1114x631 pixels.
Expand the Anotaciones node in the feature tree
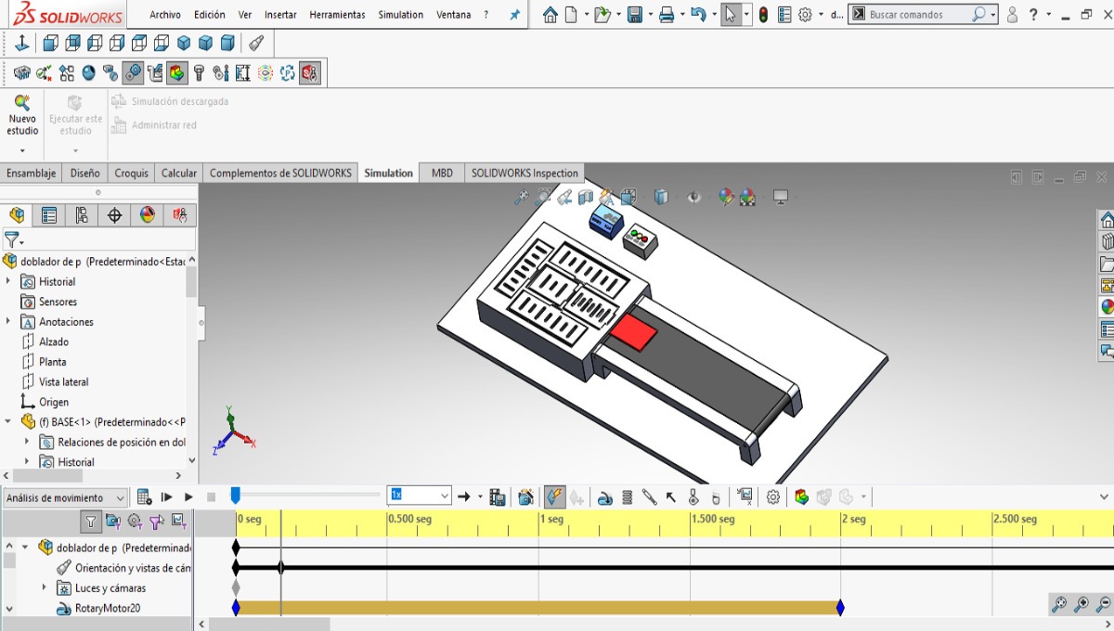pyautogui.click(x=8, y=321)
